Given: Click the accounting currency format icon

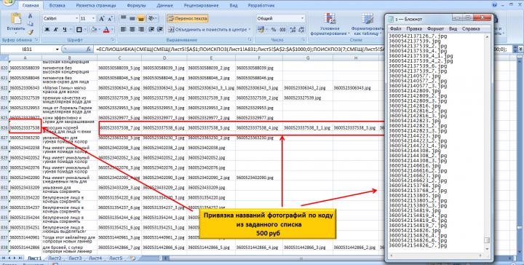Looking at the screenshot, I should pyautogui.click(x=261, y=30).
